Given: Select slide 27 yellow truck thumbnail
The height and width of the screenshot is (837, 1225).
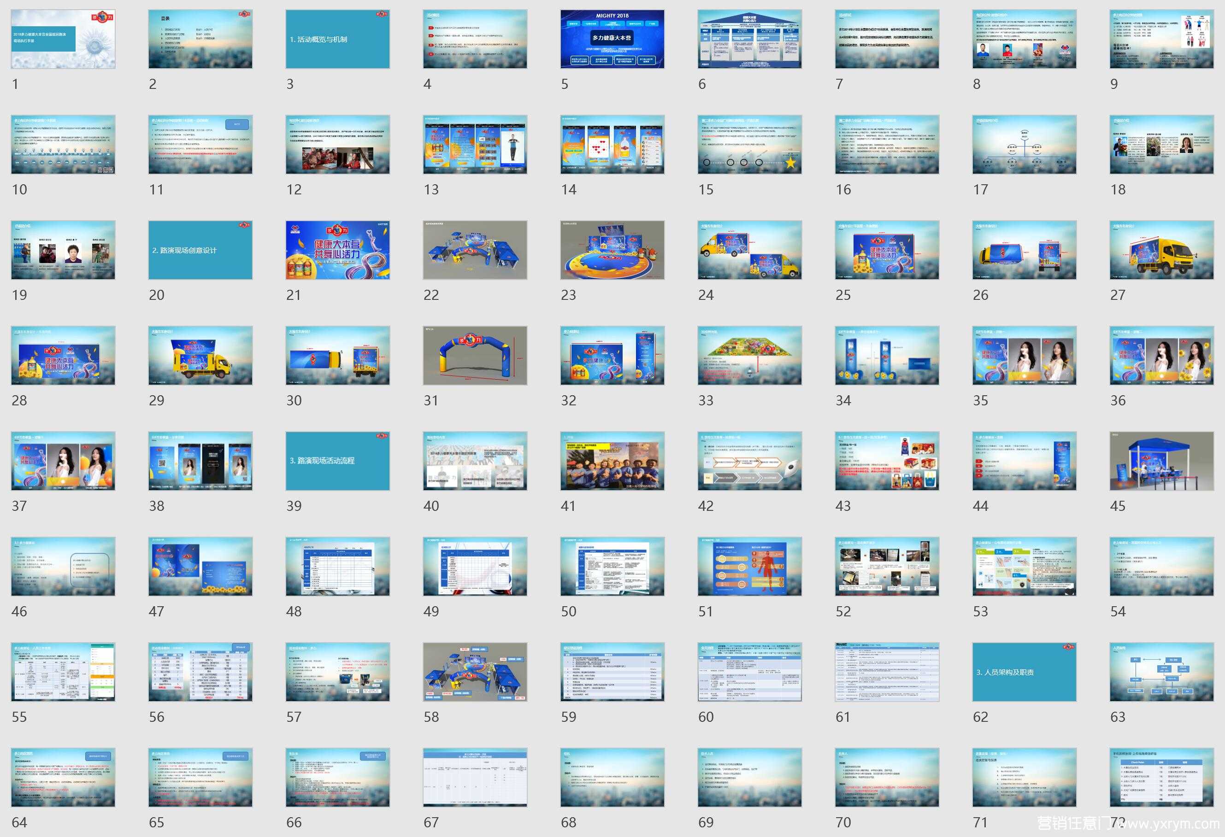Looking at the screenshot, I should pyautogui.click(x=1162, y=250).
